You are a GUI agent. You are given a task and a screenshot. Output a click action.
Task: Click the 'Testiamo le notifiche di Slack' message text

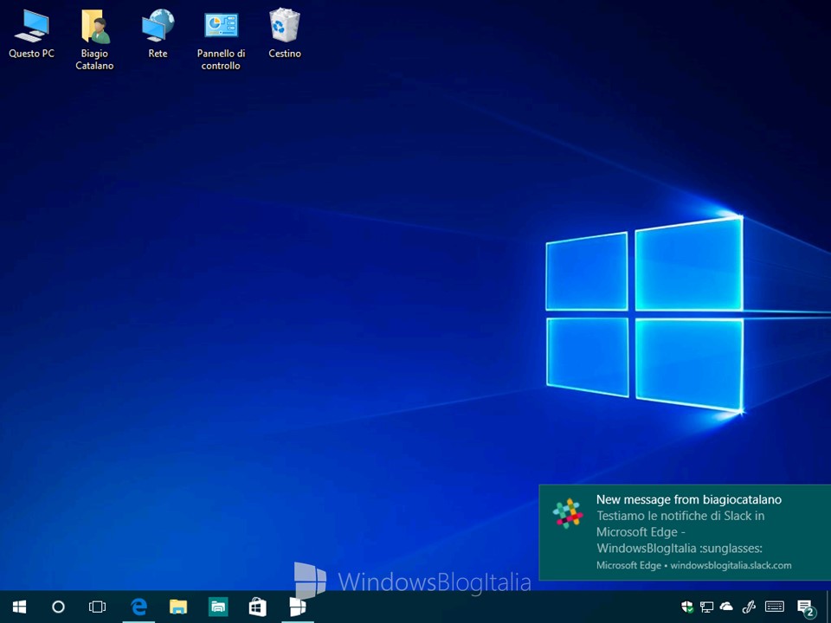coord(680,532)
